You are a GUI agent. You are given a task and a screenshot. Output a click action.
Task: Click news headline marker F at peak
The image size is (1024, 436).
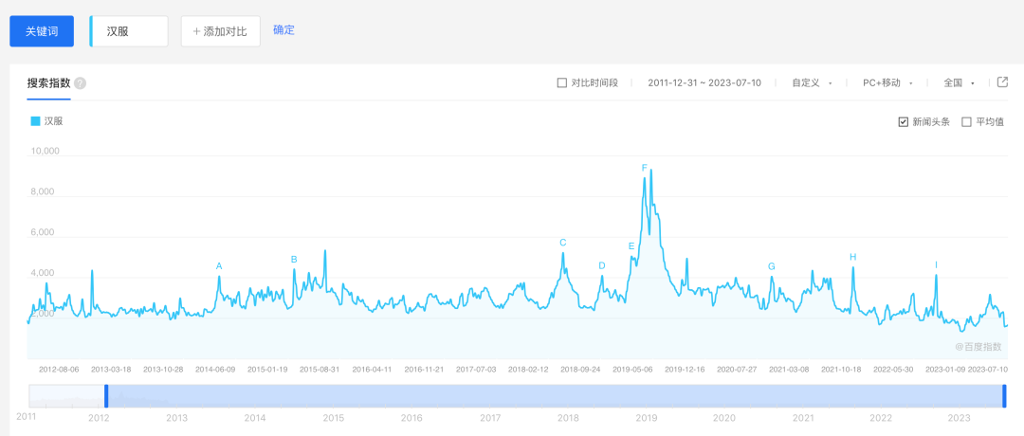tap(645, 168)
